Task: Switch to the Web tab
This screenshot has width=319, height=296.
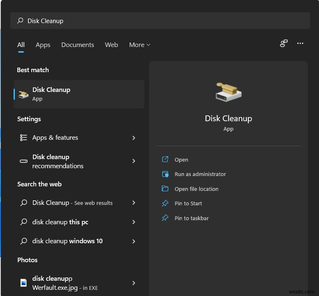Action: 111,45
